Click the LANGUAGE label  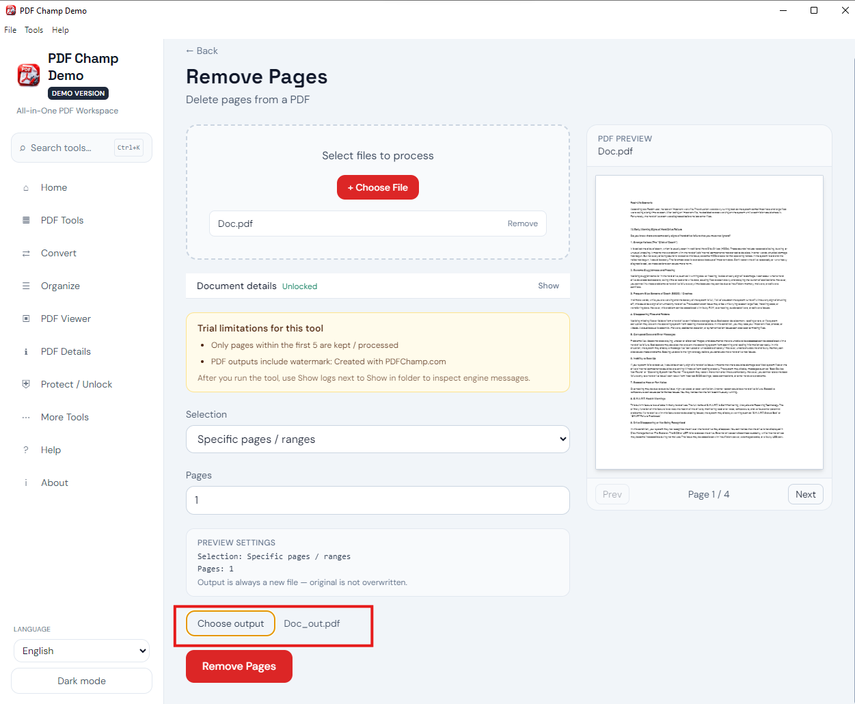(x=32, y=629)
